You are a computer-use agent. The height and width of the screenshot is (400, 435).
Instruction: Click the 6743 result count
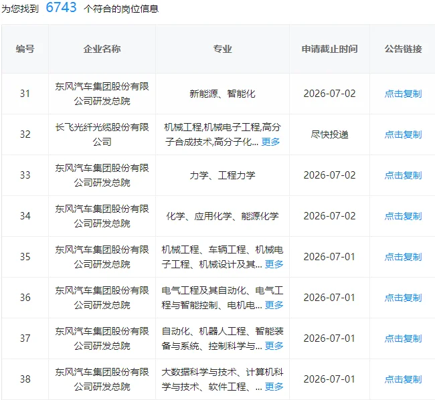pos(61,7)
